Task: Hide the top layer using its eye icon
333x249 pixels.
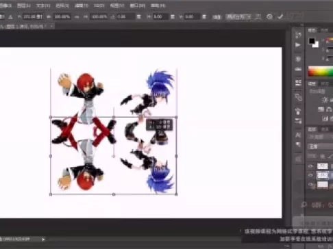Action: (x=310, y=166)
